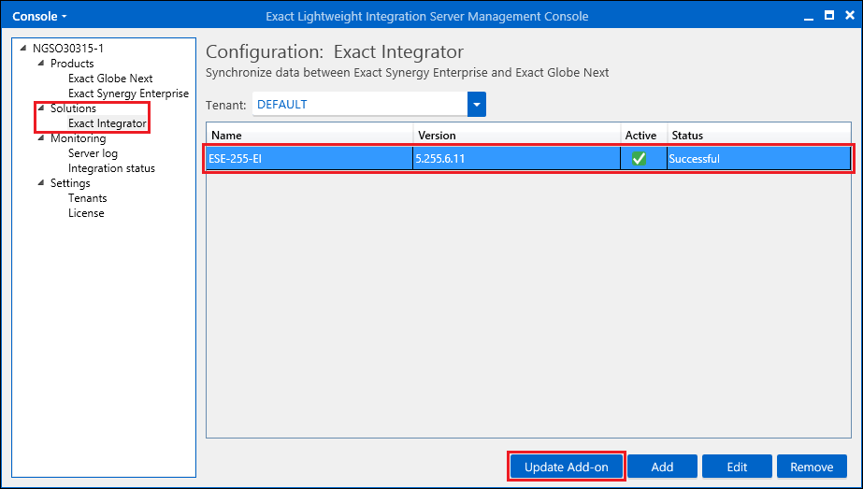Image resolution: width=863 pixels, height=489 pixels.
Task: Click the Remove button
Action: click(812, 467)
